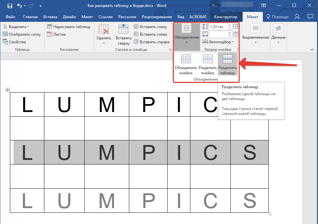Screen dimensions: 318x224
Task: Click the table resize handle at bottom-right
Action: [270, 214]
